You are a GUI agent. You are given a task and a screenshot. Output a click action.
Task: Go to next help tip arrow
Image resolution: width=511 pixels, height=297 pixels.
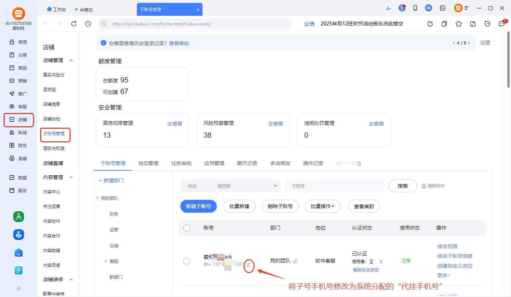[x=469, y=43]
